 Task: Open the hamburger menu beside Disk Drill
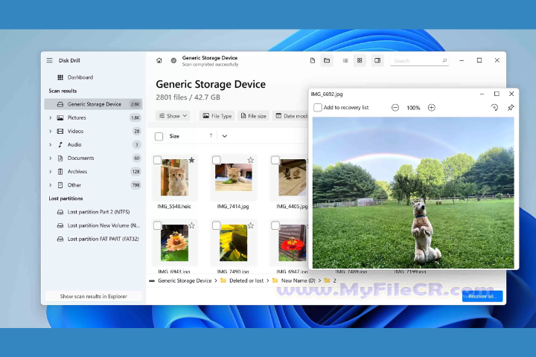[50, 60]
